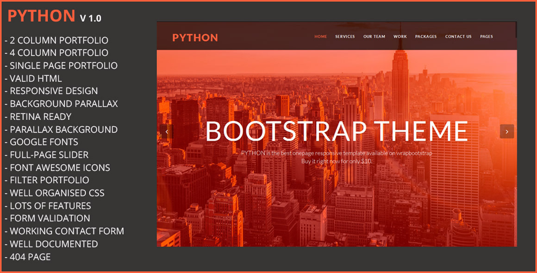Click the 'WORKING CONTACT FORM' feature line

click(64, 231)
